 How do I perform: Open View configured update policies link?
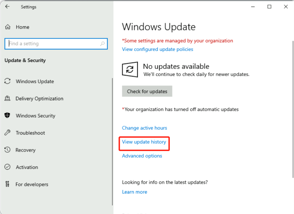[157, 49]
